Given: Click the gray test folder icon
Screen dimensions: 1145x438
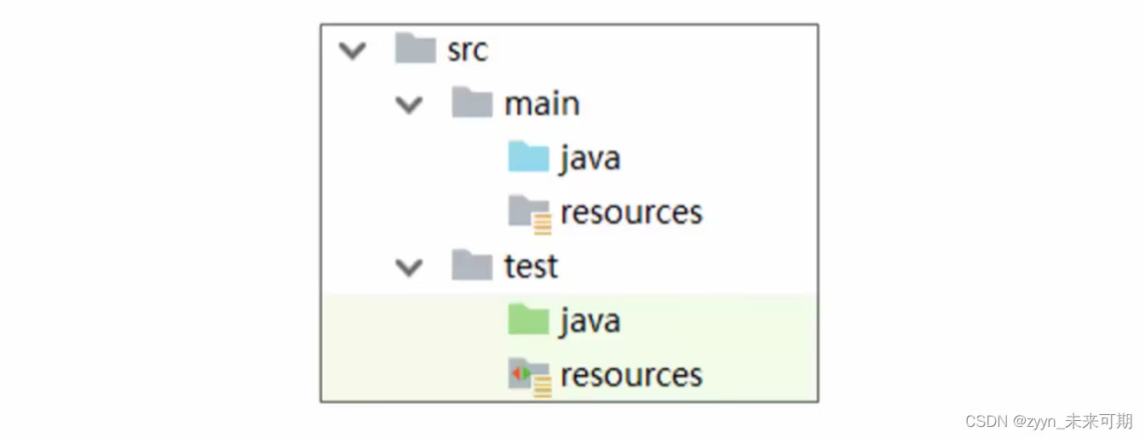Looking at the screenshot, I should click(x=472, y=266).
